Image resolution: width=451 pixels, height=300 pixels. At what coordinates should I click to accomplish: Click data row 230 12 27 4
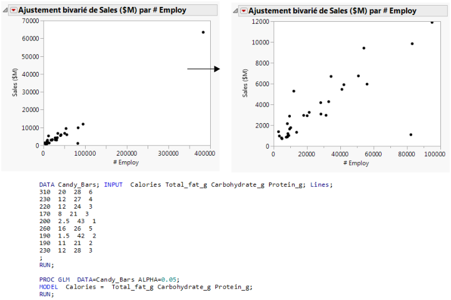tap(66, 199)
